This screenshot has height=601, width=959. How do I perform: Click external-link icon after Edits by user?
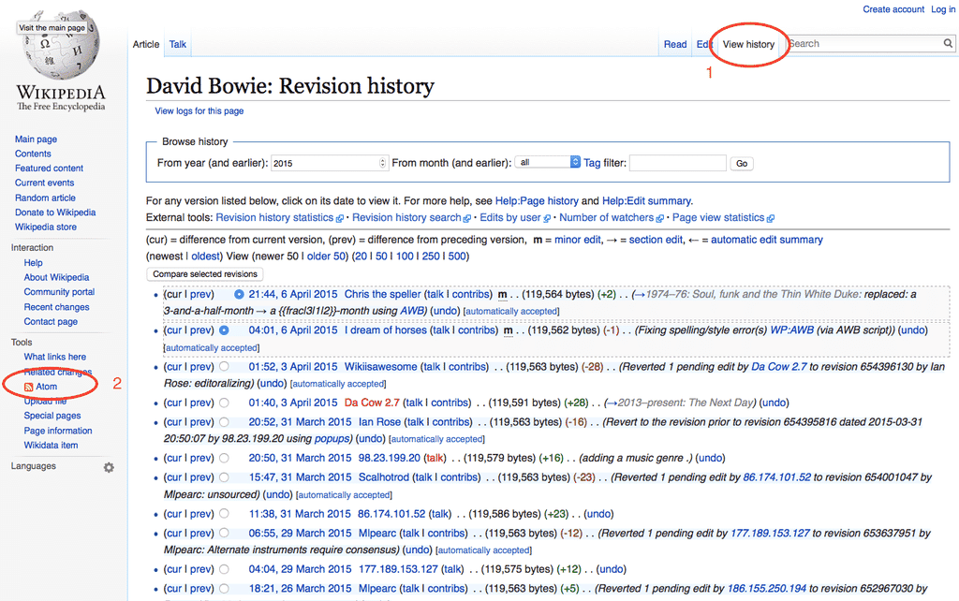[x=547, y=218]
